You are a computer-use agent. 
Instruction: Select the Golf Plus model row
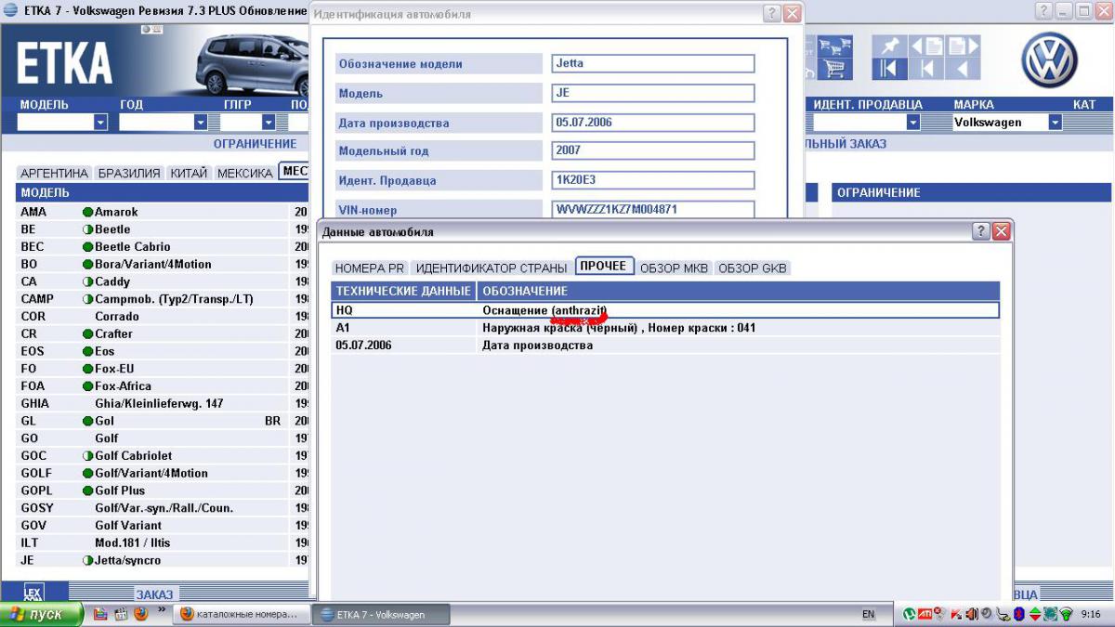[x=163, y=490]
